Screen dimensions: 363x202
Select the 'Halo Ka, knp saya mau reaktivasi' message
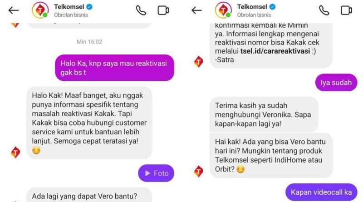(115, 68)
